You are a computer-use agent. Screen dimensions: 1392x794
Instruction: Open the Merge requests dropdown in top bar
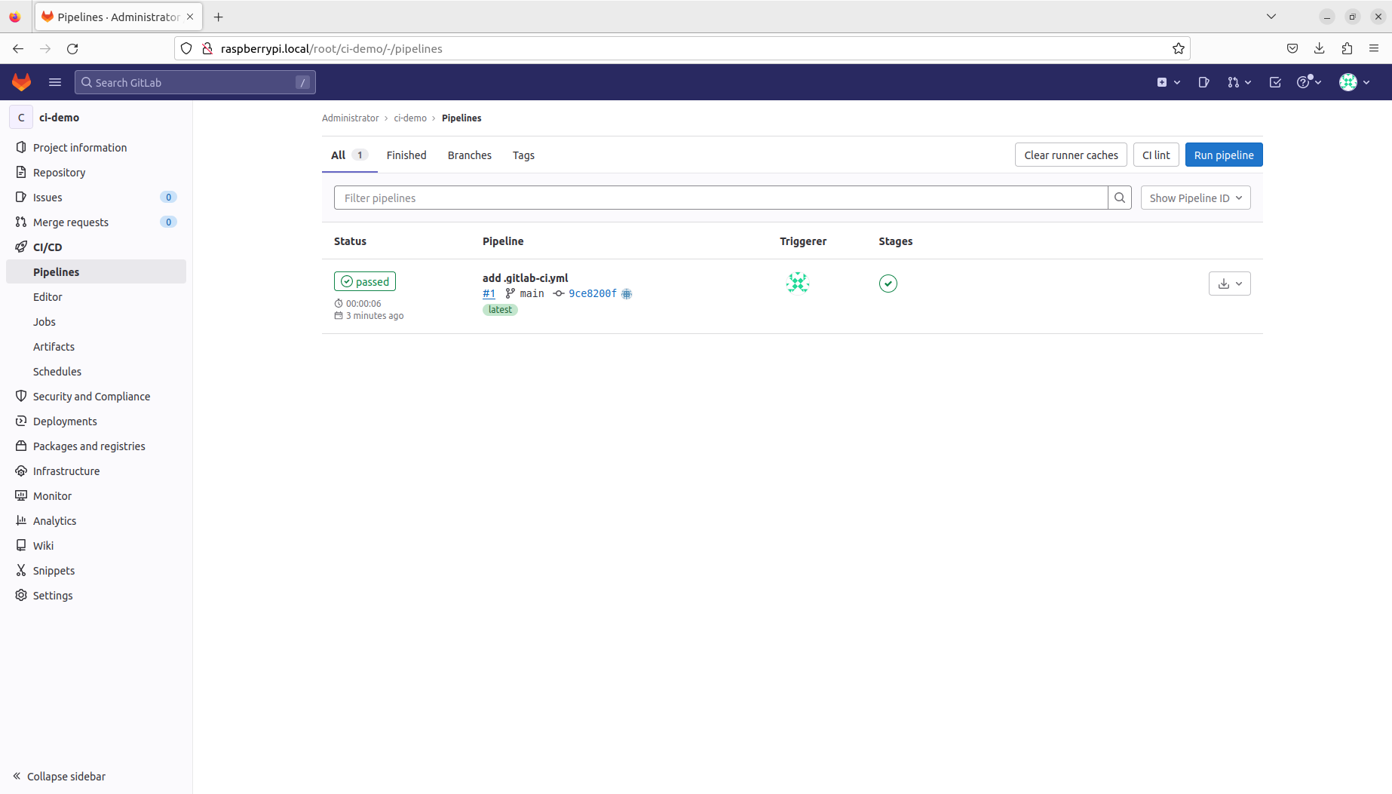click(1239, 82)
